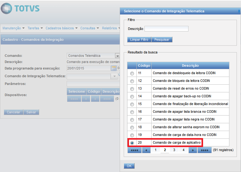Select radio button for code 13
This screenshot has width=241, height=172.
click(132, 89)
